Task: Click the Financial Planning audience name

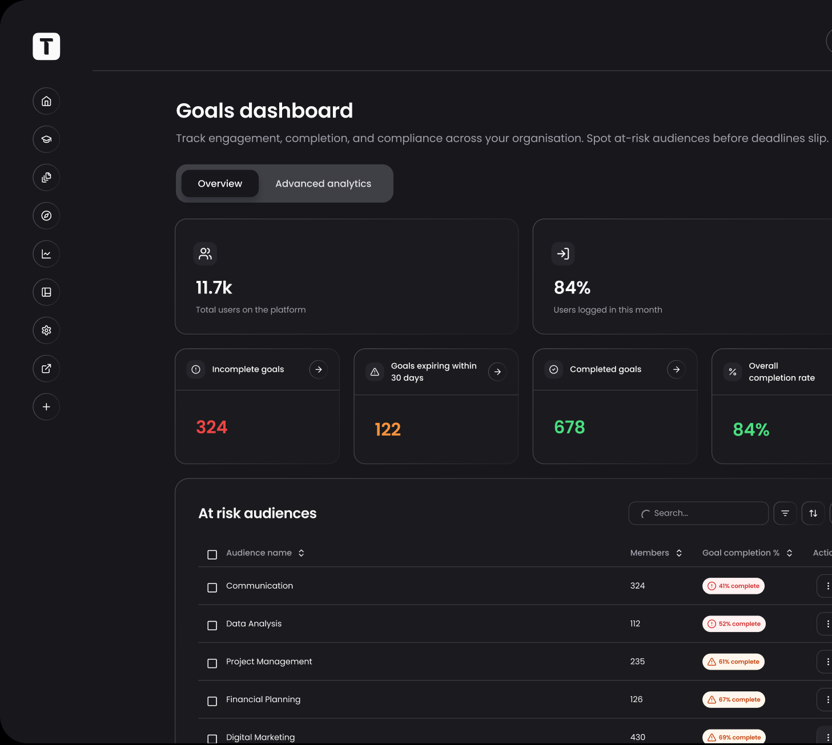Action: tap(263, 699)
